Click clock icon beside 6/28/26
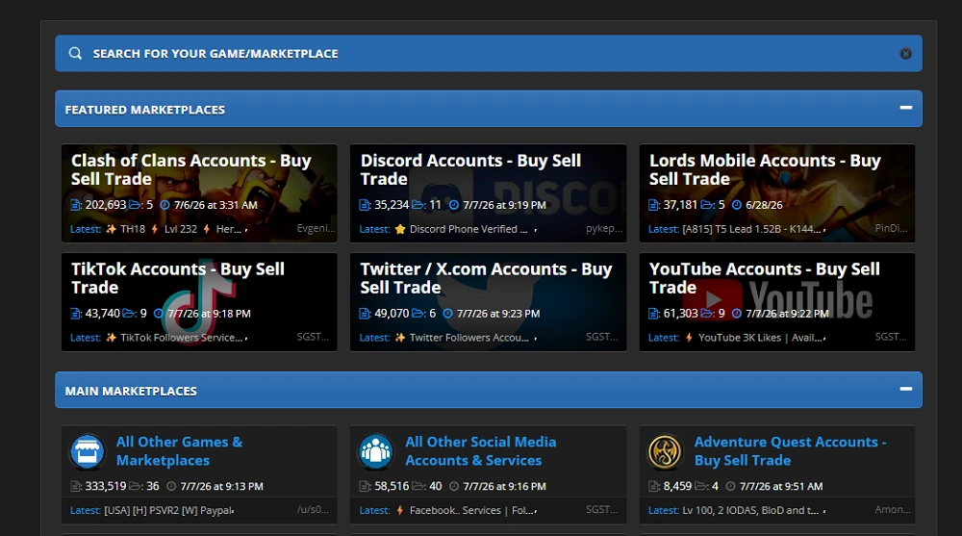Viewport: 962px width, 536px height. pyautogui.click(x=737, y=205)
